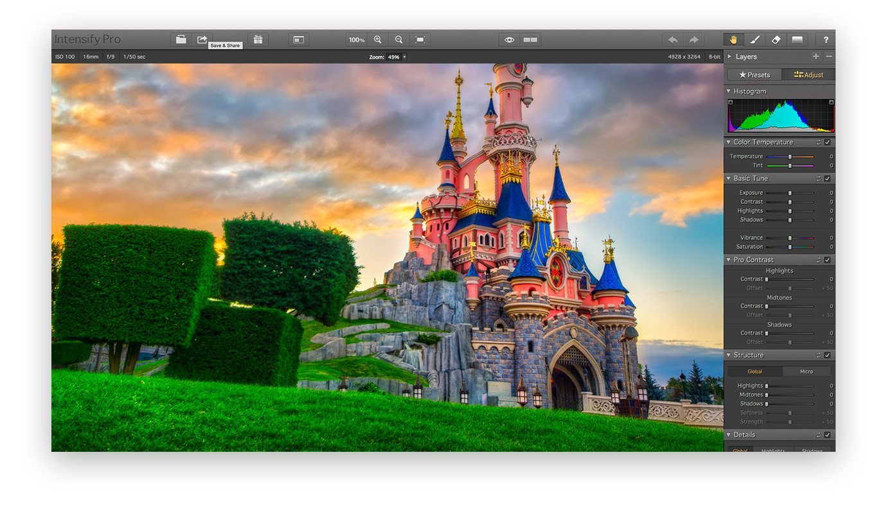
Task: Open an image with the folder icon
Action: tap(181, 40)
